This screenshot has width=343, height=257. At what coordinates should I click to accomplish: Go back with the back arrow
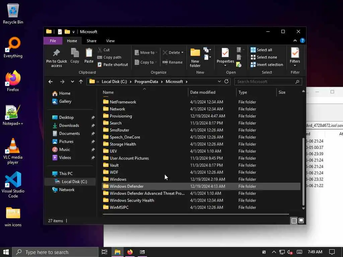coord(51,82)
